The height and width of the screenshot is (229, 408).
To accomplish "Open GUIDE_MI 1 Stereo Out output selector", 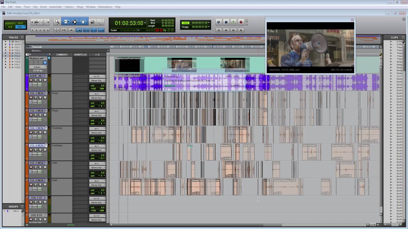I will (x=97, y=80).
